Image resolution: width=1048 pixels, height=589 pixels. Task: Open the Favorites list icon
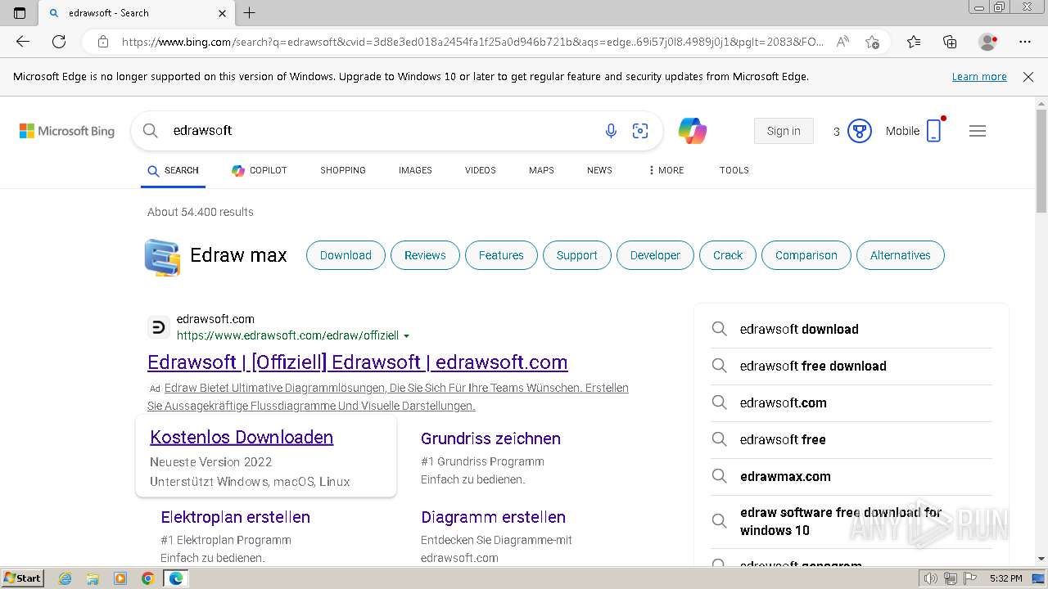coord(914,42)
